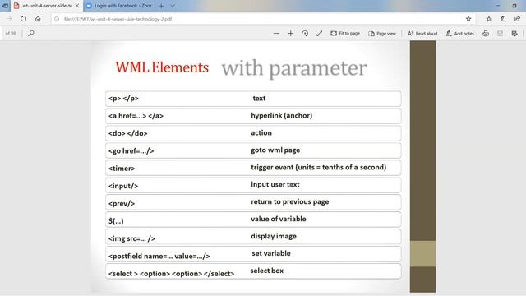Open the Favorites hub icon
Viewport: 526px width, 296px height.
pos(489,19)
